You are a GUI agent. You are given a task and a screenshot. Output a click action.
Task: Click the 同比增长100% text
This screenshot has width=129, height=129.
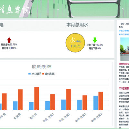point(9,48)
